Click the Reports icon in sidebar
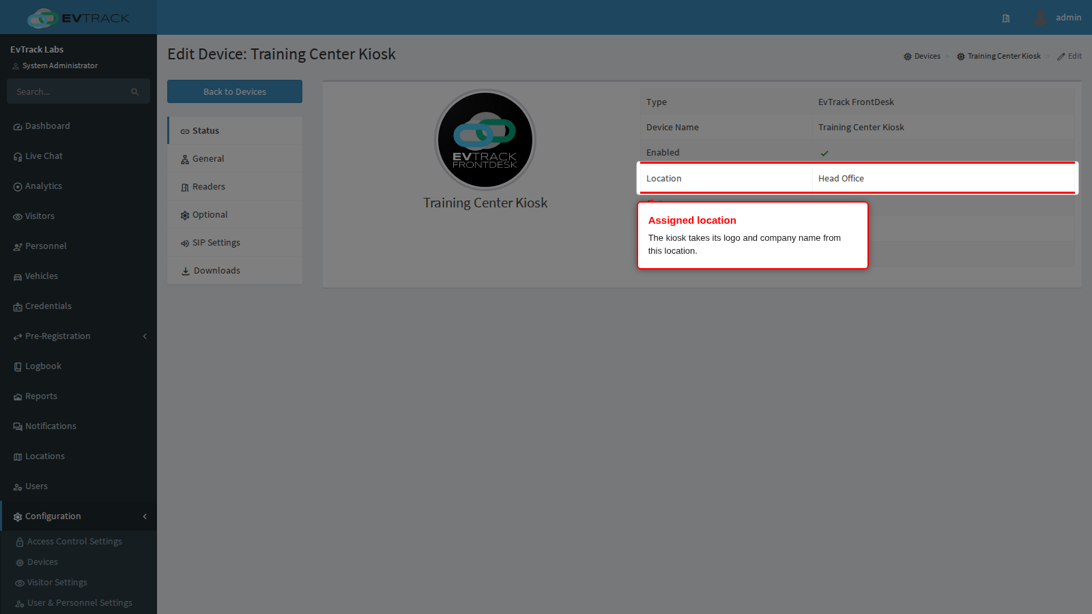This screenshot has height=614, width=1092. coord(18,397)
